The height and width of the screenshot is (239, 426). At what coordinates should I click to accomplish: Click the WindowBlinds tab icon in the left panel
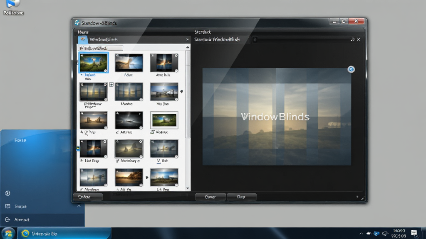[83, 39]
